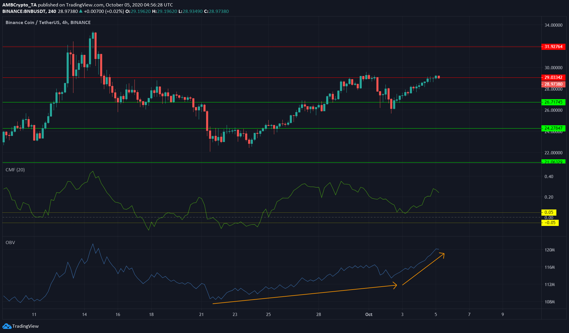Click the 25 date label on time axis
The height and width of the screenshot is (333, 569).
(x=268, y=315)
